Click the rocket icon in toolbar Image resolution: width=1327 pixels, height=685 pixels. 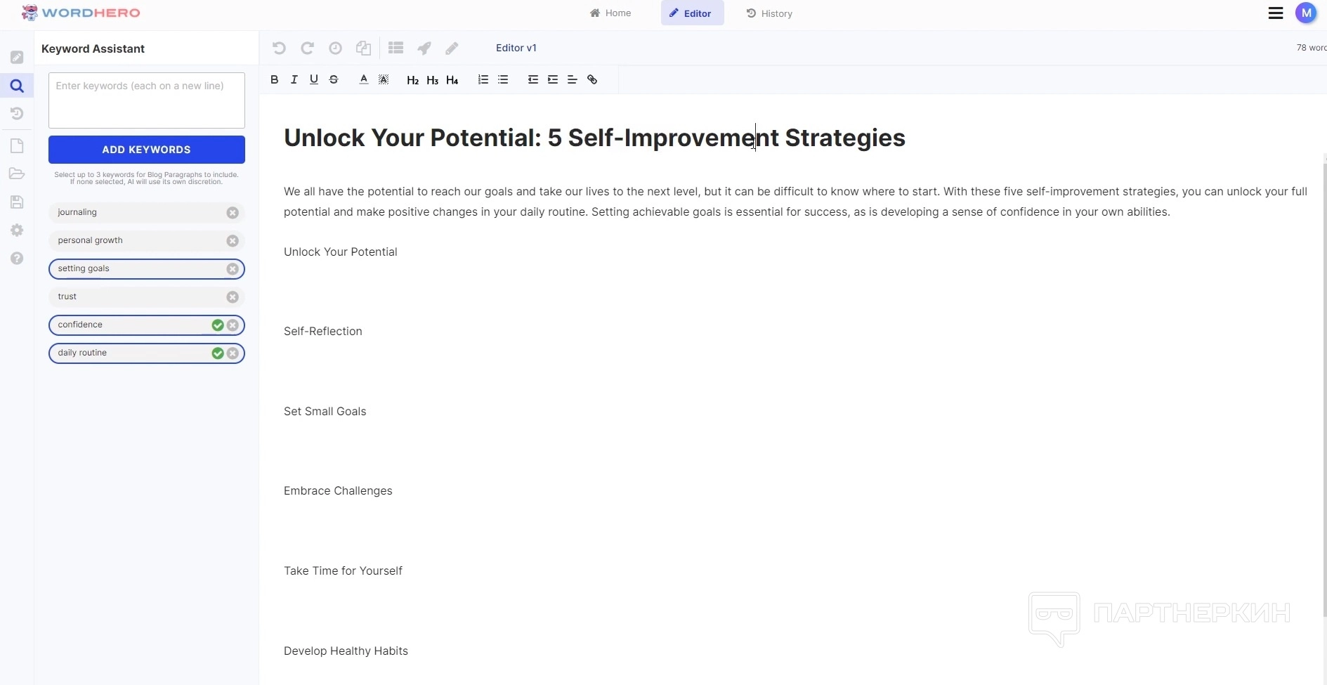pyautogui.click(x=424, y=48)
